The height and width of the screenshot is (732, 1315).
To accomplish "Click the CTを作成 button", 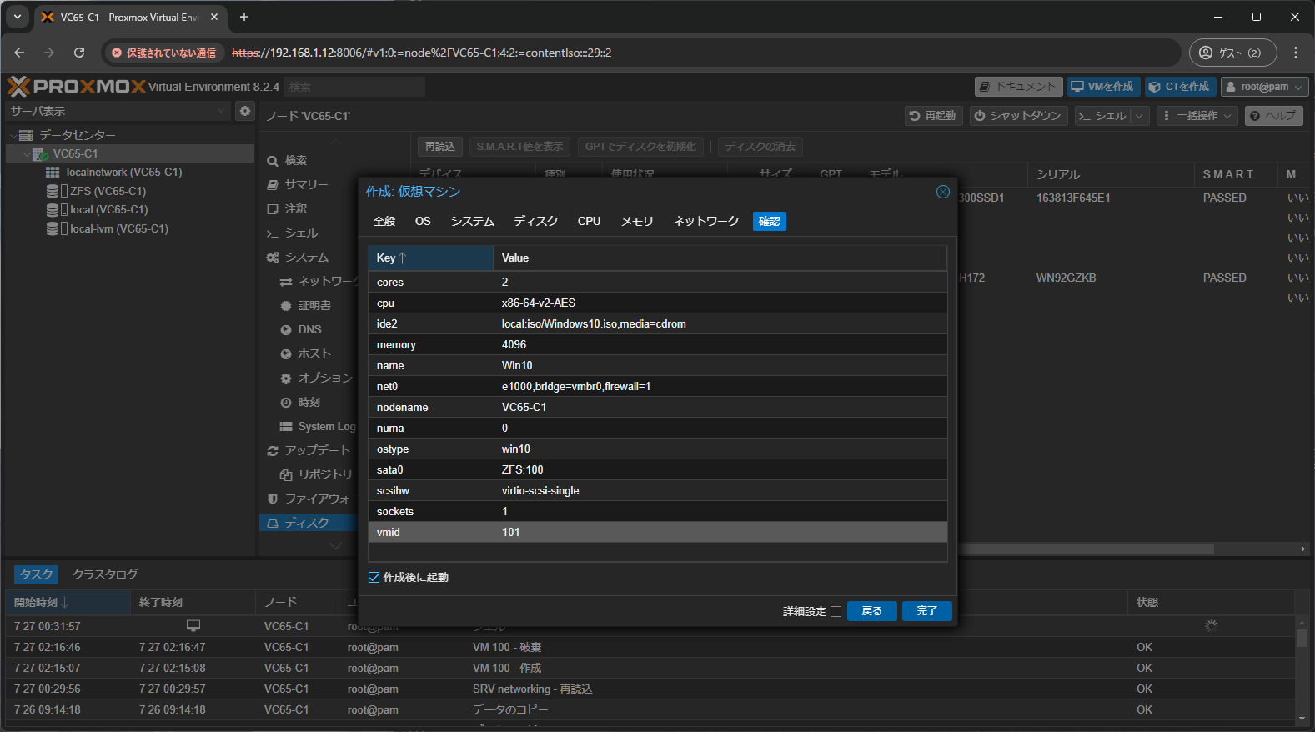I will pos(1179,87).
